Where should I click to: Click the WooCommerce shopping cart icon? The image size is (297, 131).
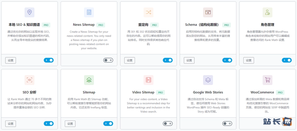point(267,80)
